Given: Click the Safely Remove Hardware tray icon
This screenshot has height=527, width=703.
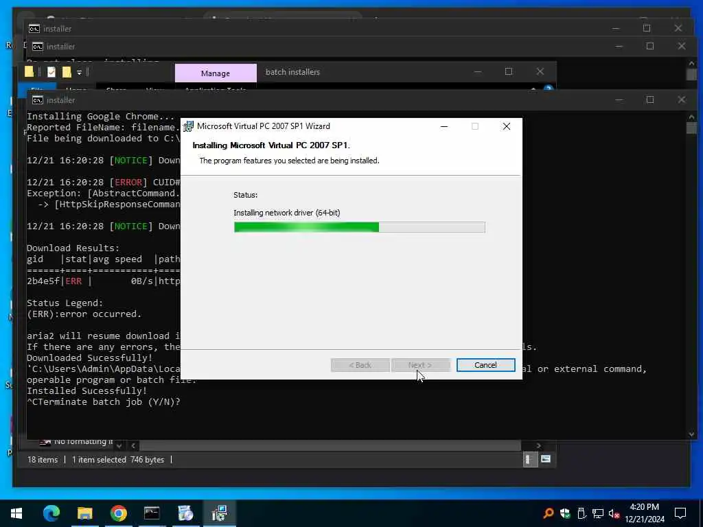Looking at the screenshot, I should click(581, 513).
